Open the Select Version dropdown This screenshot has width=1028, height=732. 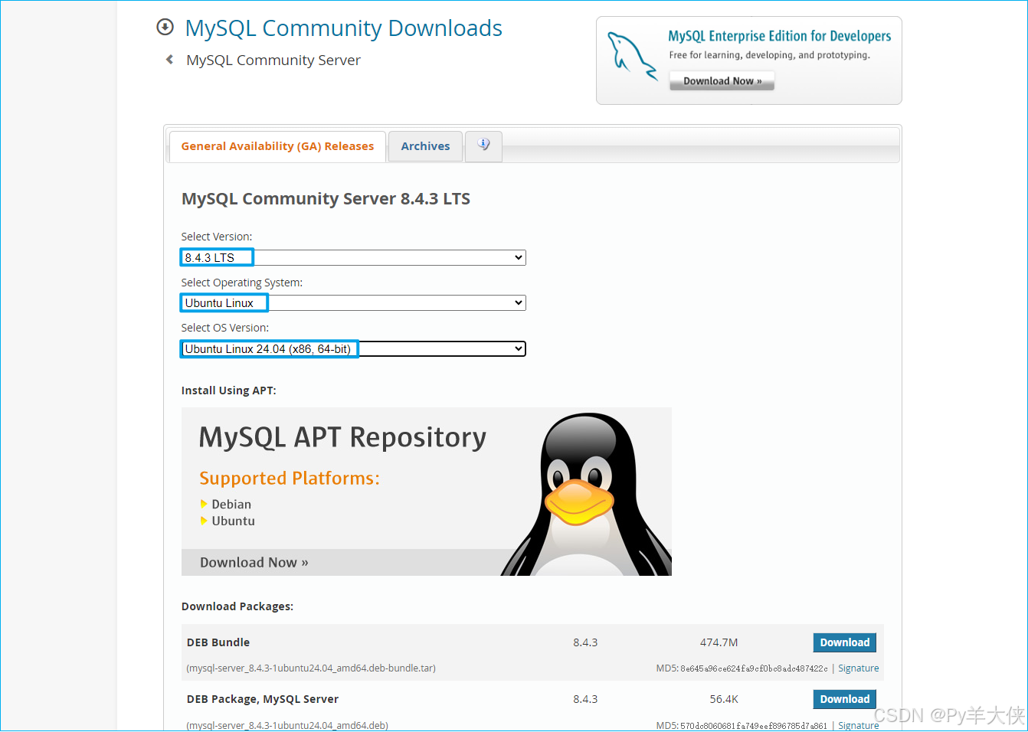353,258
